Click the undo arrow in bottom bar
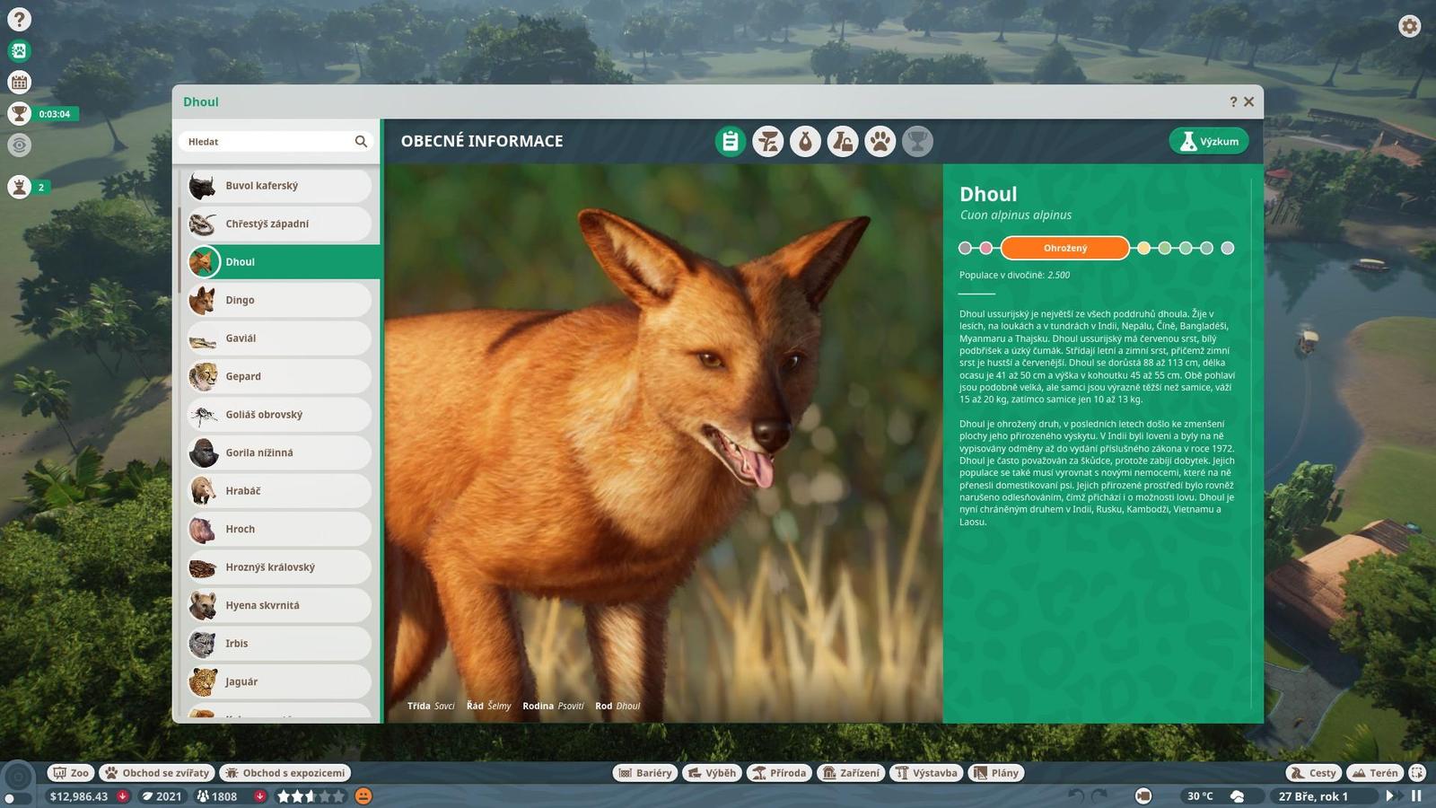This screenshot has height=808, width=1436. [1075, 795]
